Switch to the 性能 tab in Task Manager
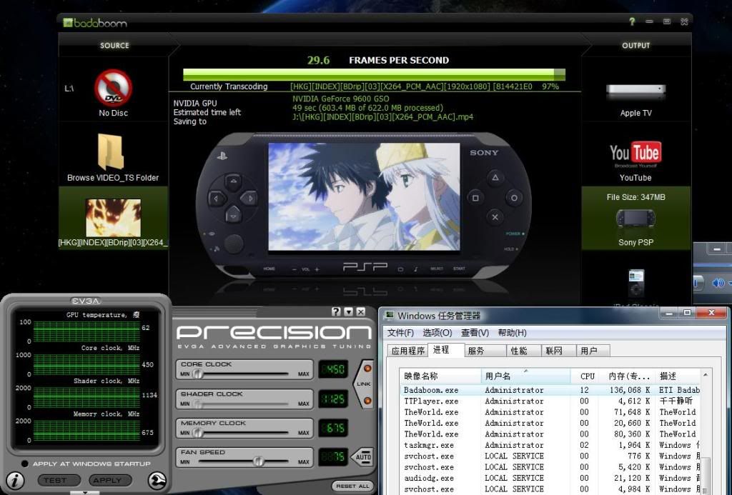 [518, 351]
